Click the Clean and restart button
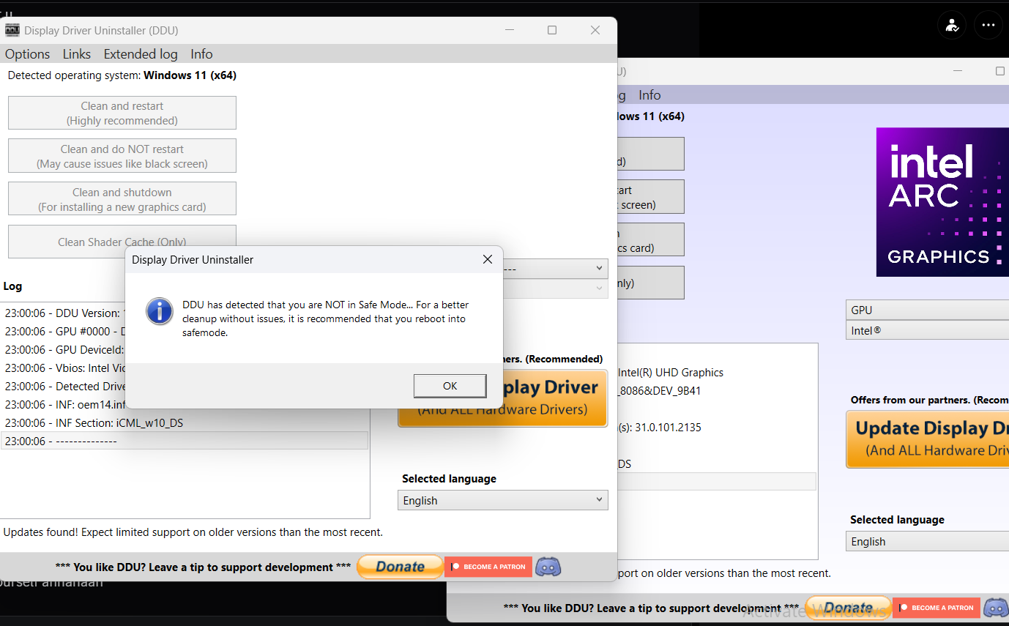Viewport: 1009px width, 626px height. coord(122,113)
